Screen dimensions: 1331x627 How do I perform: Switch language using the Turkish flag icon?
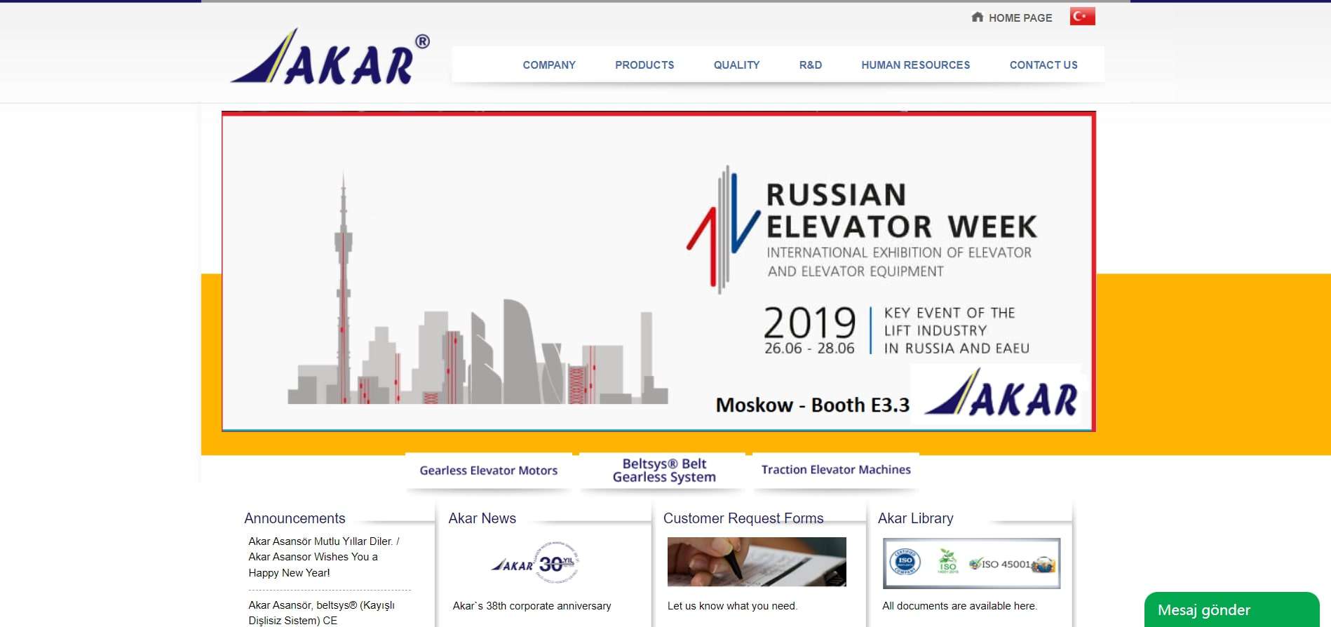1082,16
